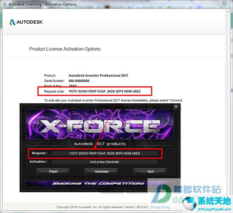Click the Autodesk 2017 products label

[100, 144]
